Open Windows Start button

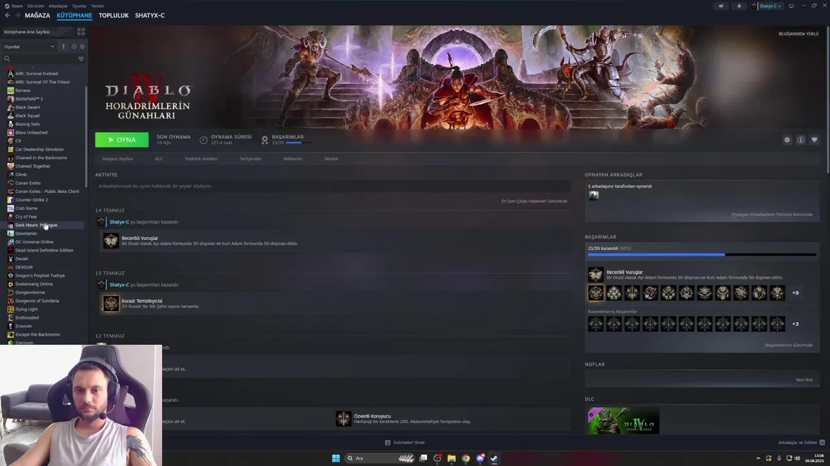click(x=336, y=458)
